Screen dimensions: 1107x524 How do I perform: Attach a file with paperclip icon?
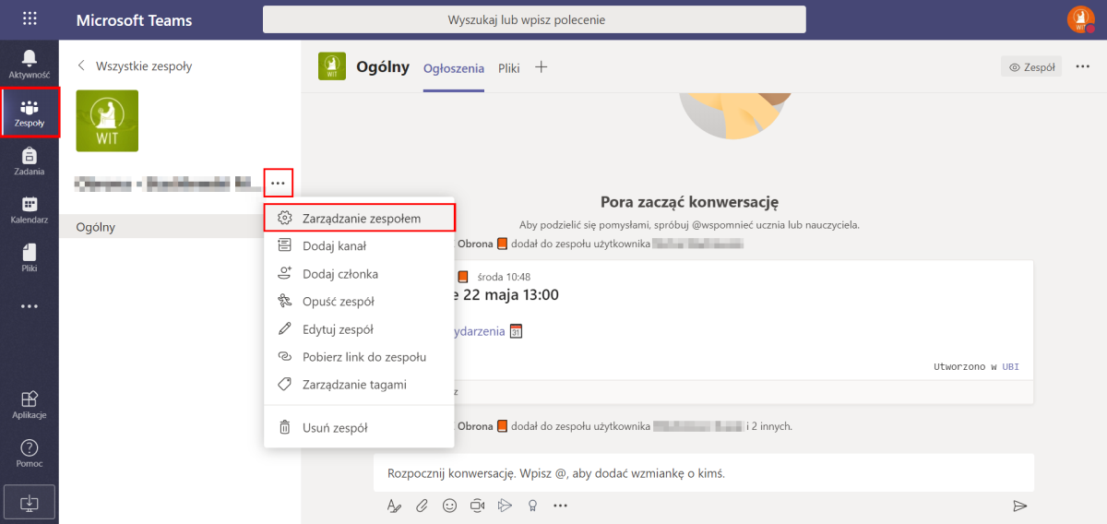pyautogui.click(x=422, y=506)
